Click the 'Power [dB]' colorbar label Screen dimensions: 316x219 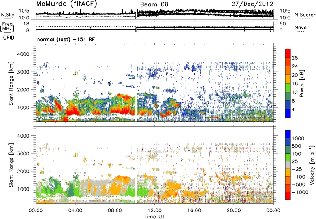301,83
